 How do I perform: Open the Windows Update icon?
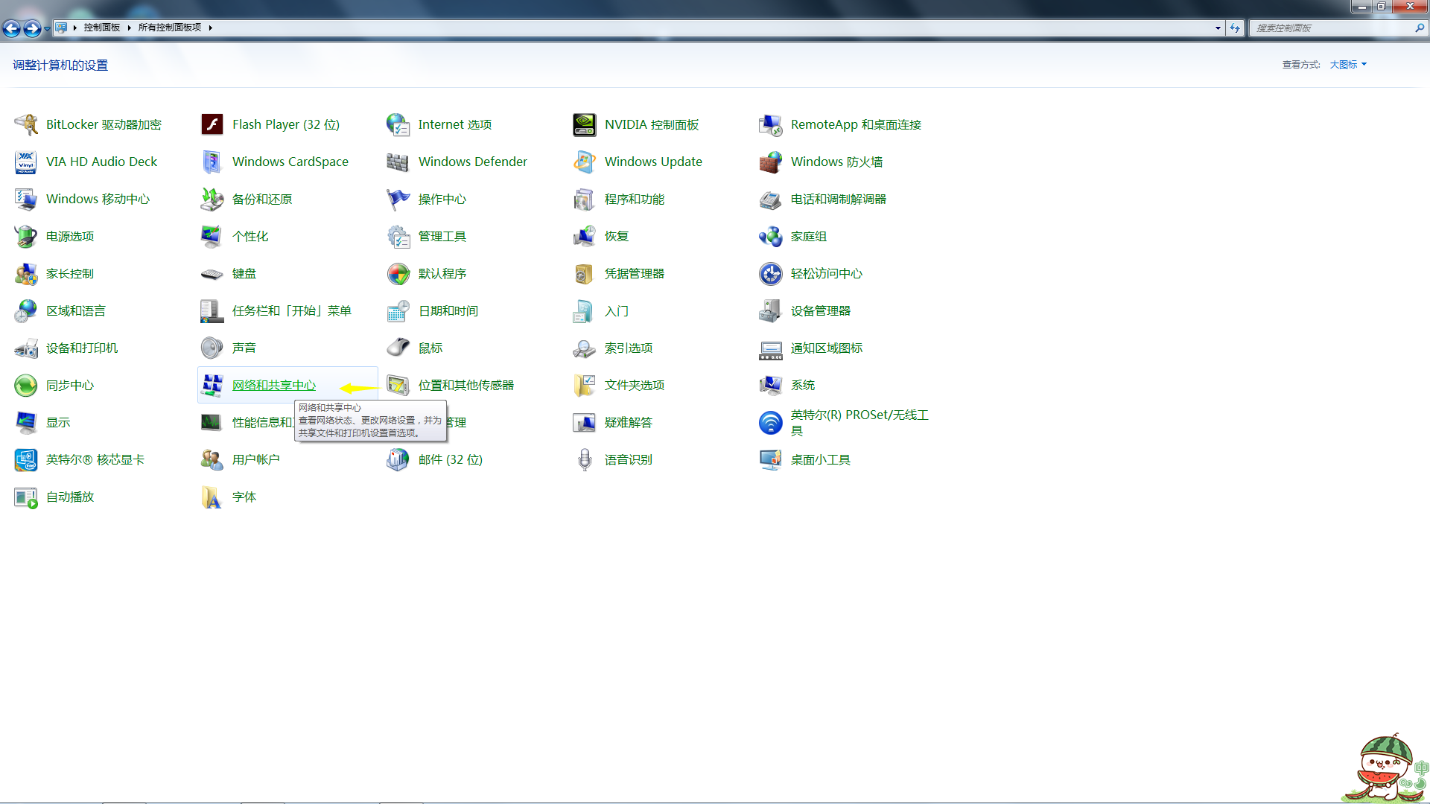pyautogui.click(x=585, y=162)
